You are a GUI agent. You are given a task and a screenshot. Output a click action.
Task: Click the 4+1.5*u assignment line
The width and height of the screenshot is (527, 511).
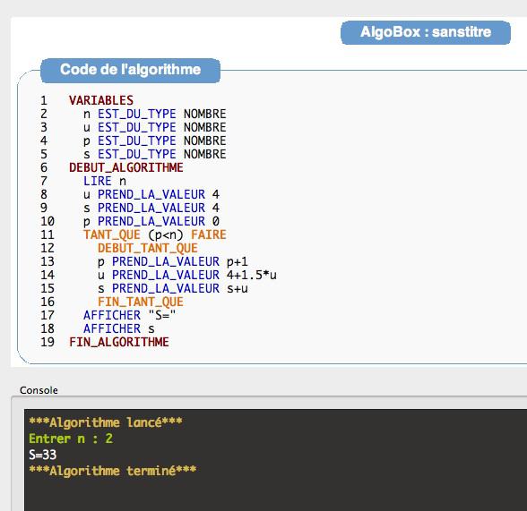click(x=186, y=275)
